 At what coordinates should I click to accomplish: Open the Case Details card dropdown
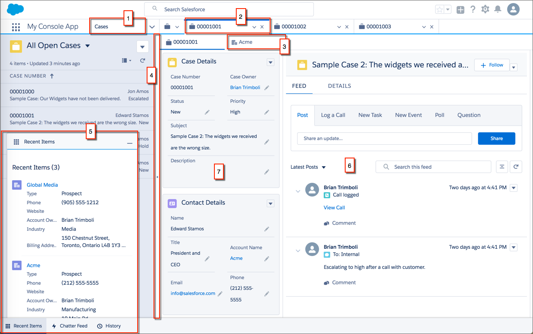[270, 63]
